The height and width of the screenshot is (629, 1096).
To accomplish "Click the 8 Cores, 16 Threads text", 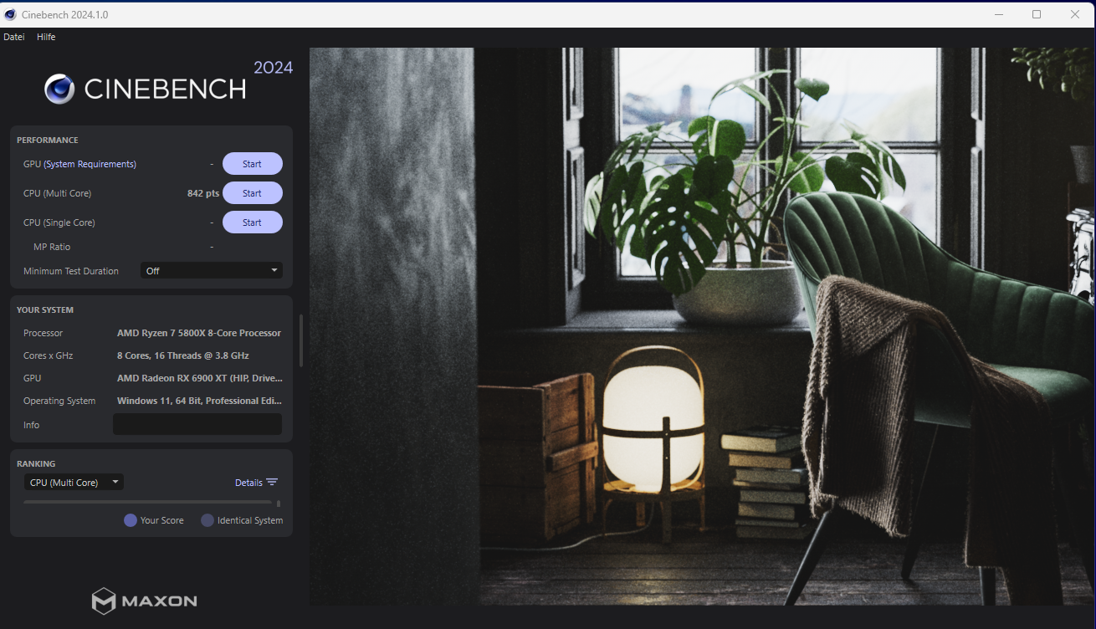I will (183, 355).
